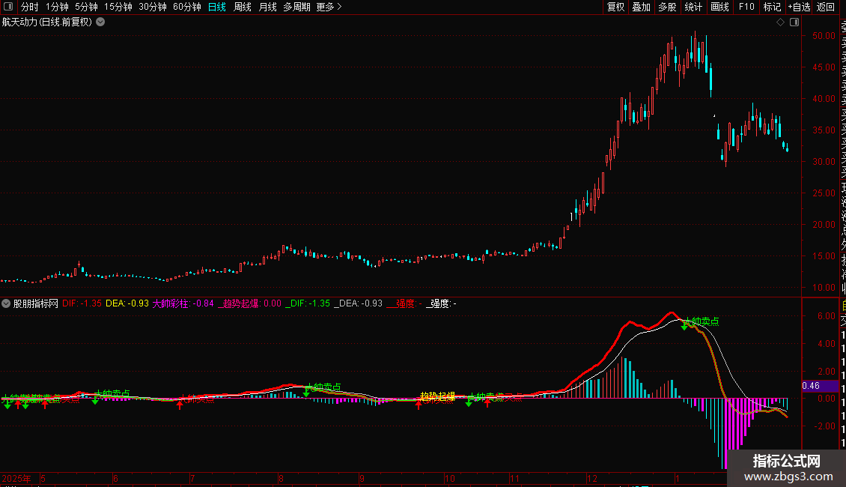Click the 0.46 indicator axis value
Image resolution: width=846 pixels, height=487 pixels.
click(x=811, y=386)
